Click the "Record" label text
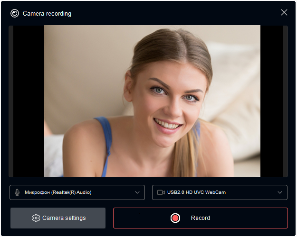Viewport: 297px width, 237px height. (x=200, y=218)
